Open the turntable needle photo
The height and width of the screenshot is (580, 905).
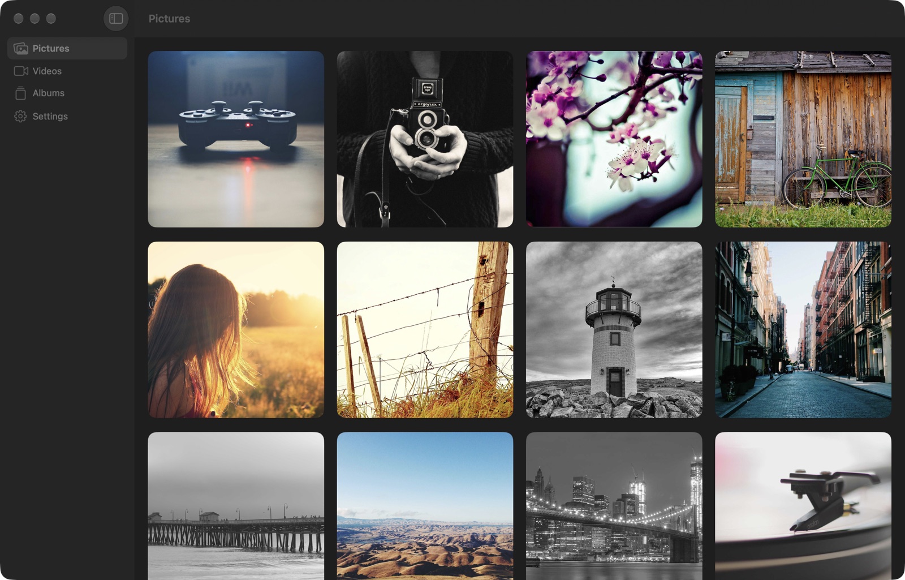(803, 506)
